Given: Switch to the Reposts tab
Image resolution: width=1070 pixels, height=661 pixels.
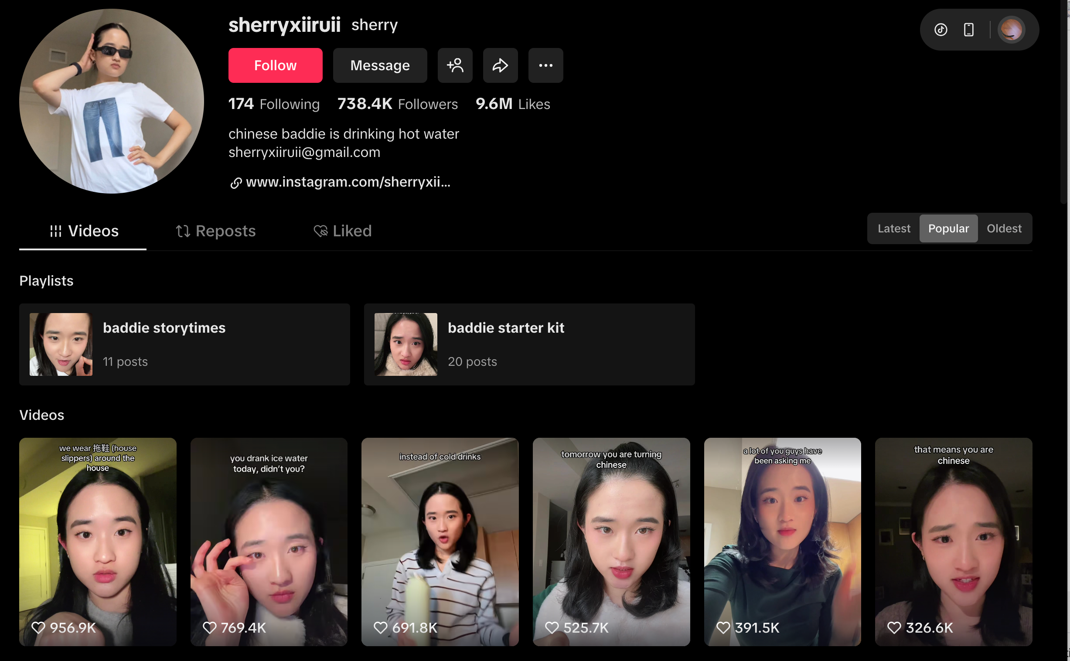Looking at the screenshot, I should [215, 231].
